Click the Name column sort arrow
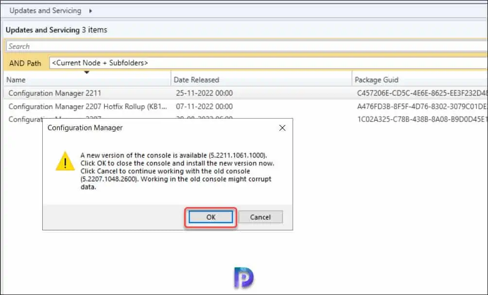 [x=87, y=72]
